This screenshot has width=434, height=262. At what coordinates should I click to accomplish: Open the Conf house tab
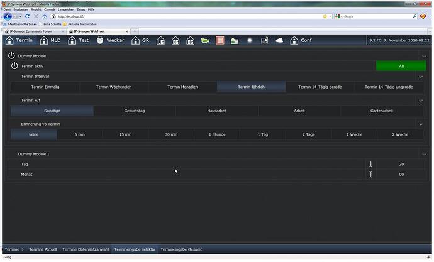click(301, 40)
